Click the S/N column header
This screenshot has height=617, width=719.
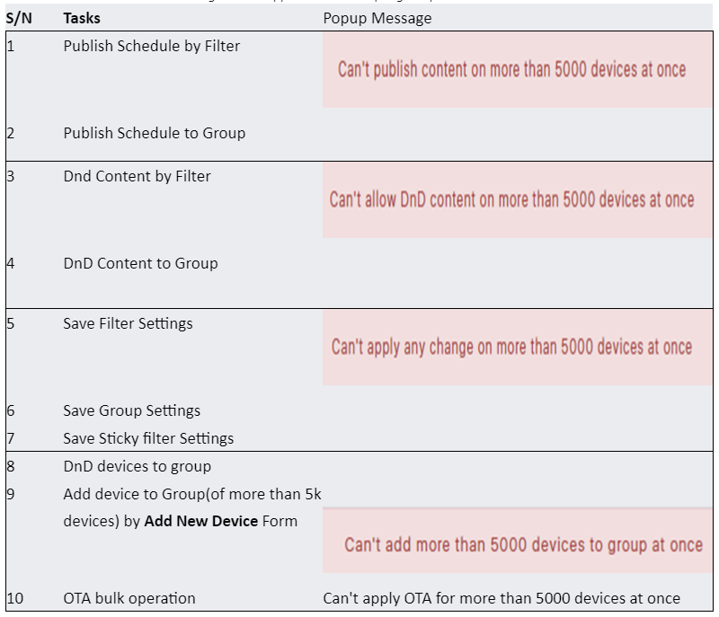point(19,18)
